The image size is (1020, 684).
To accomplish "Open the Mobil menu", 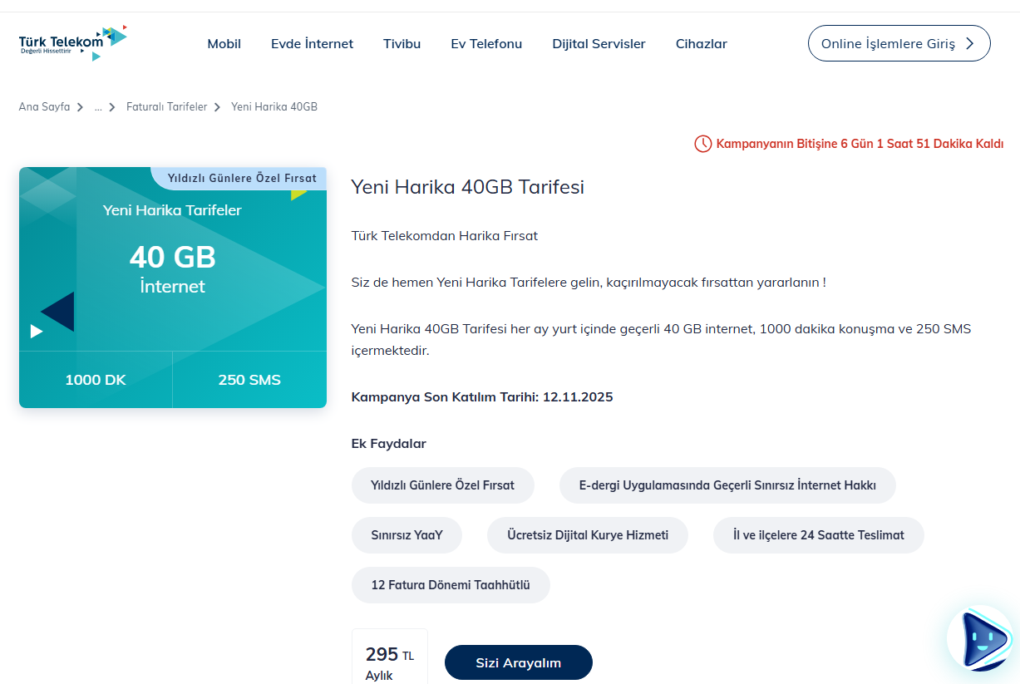I will (224, 44).
